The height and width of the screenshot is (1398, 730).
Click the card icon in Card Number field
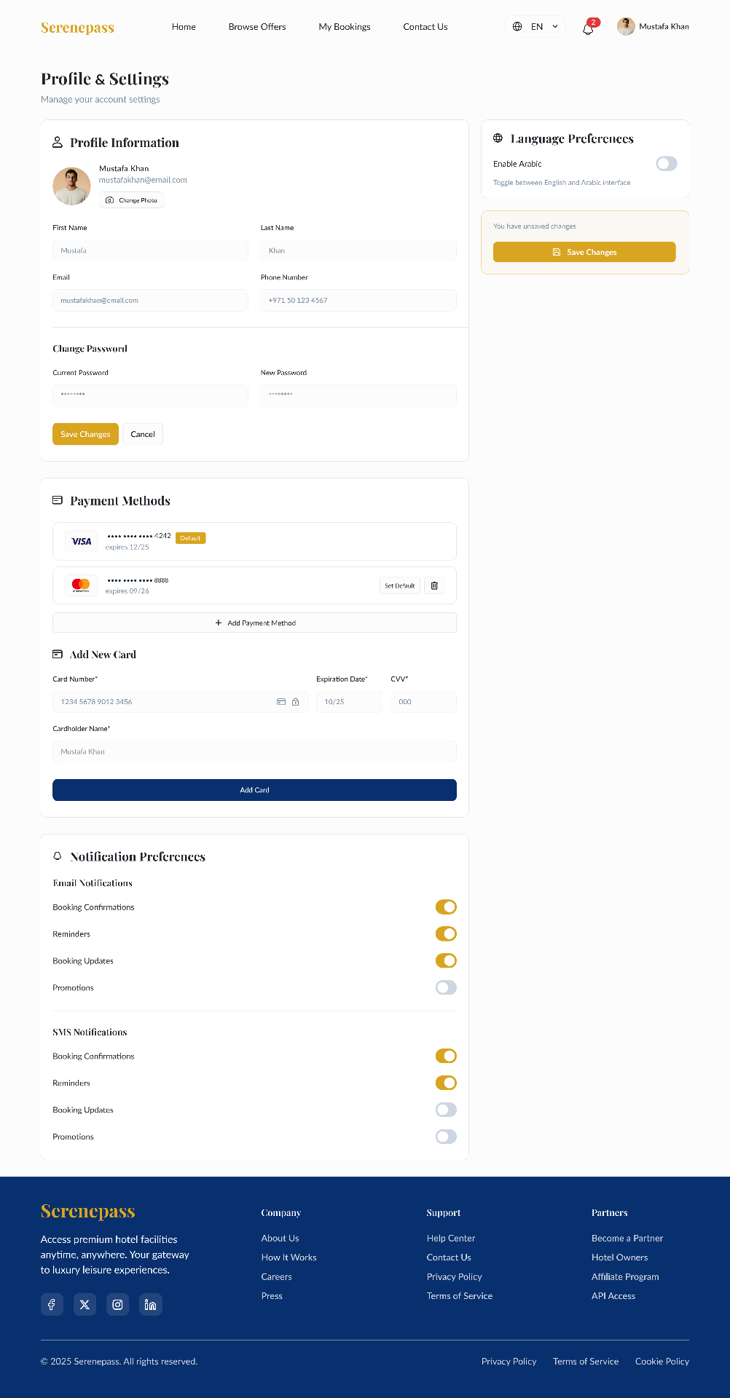[x=281, y=702]
